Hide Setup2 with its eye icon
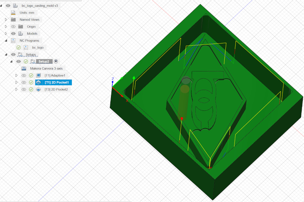Viewport: 304px width, 202px height. pos(18,61)
